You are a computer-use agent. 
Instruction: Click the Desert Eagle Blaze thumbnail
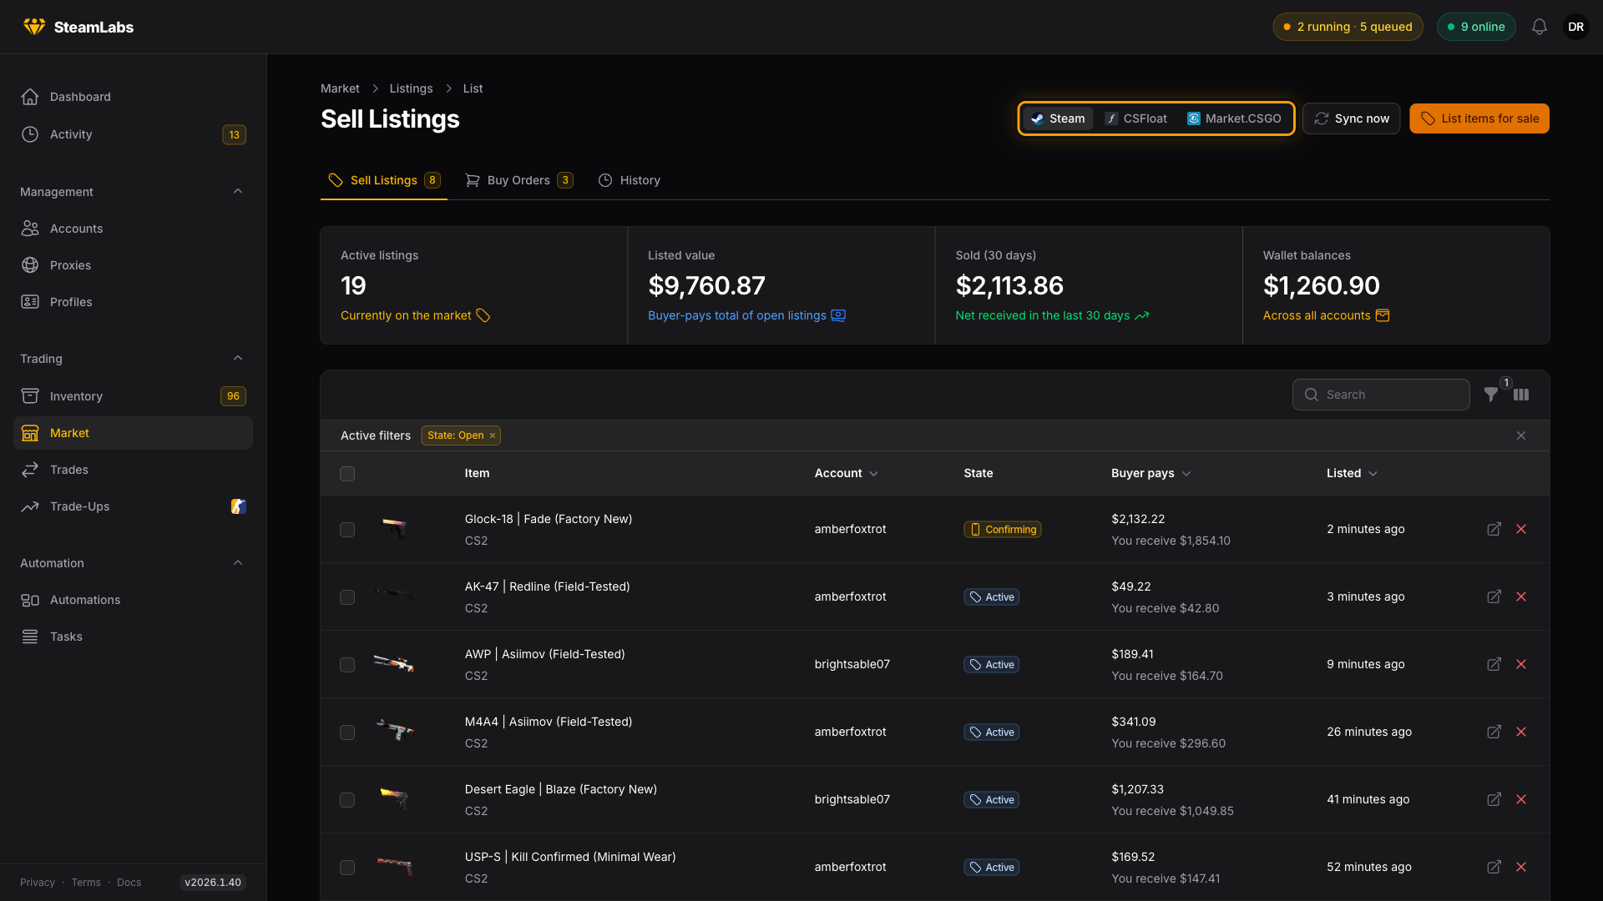394,799
